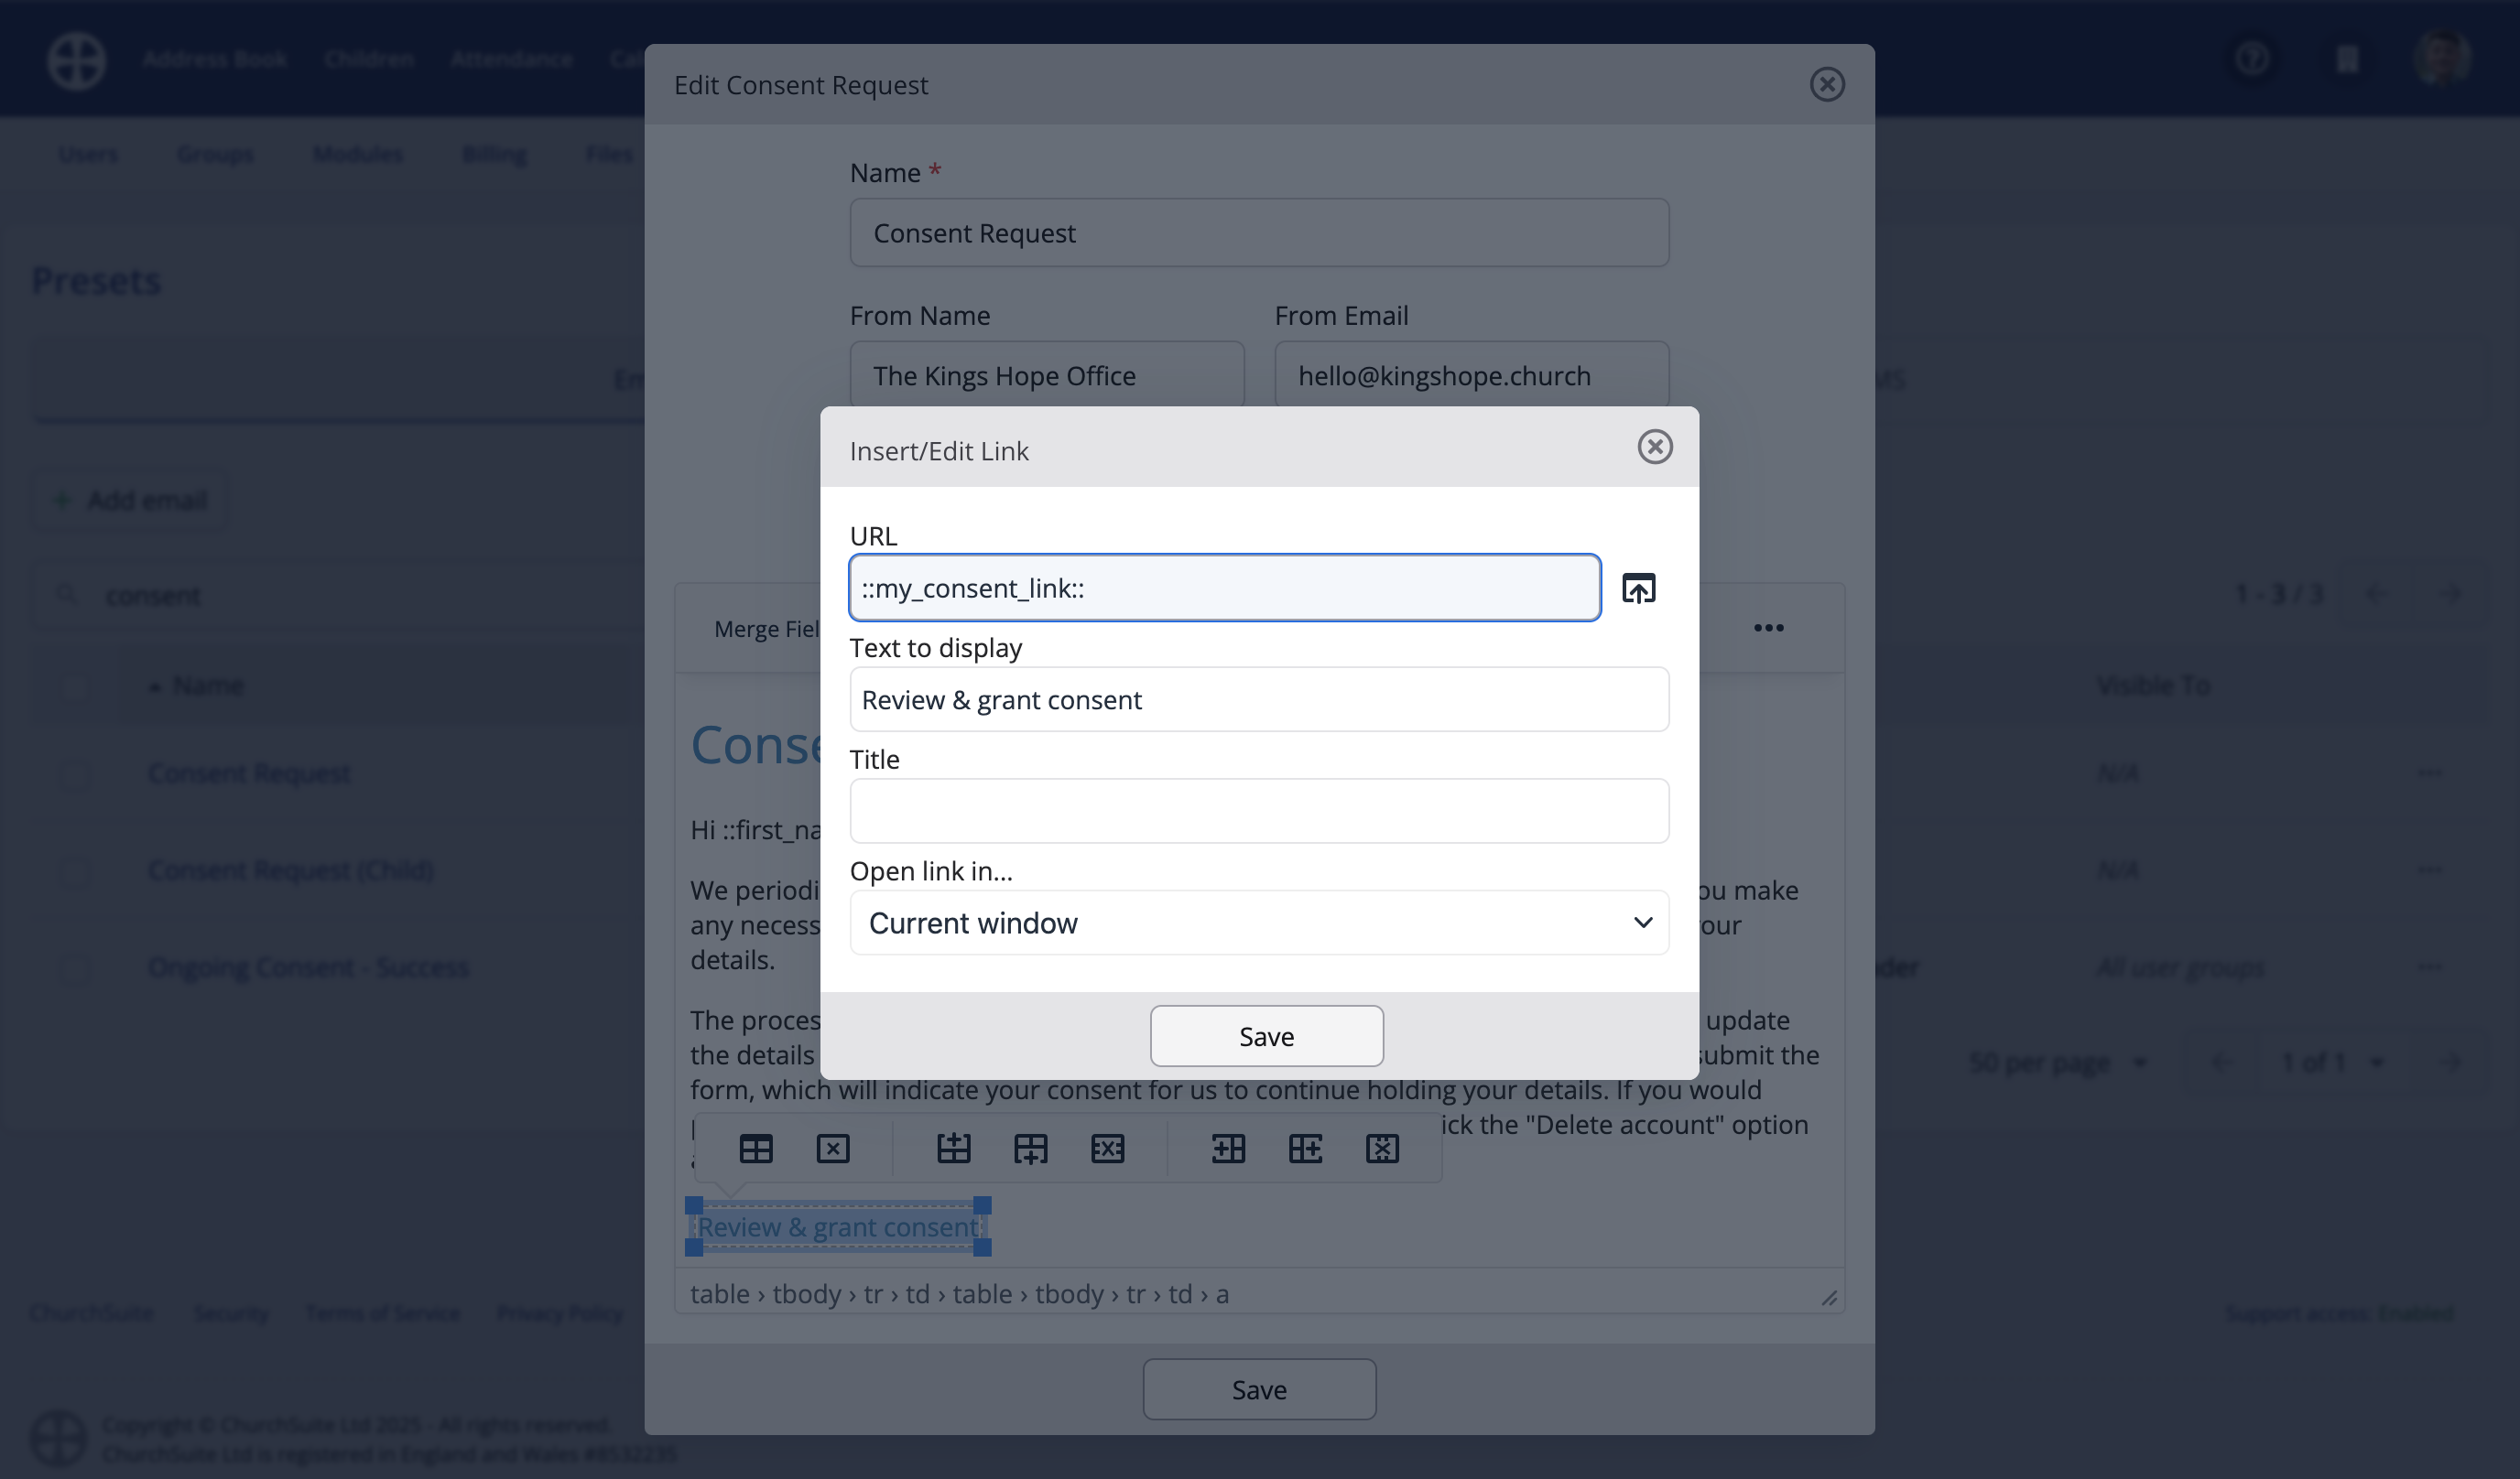The width and height of the screenshot is (2520, 1479).
Task: Open table properties in table toolbar
Action: (756, 1149)
